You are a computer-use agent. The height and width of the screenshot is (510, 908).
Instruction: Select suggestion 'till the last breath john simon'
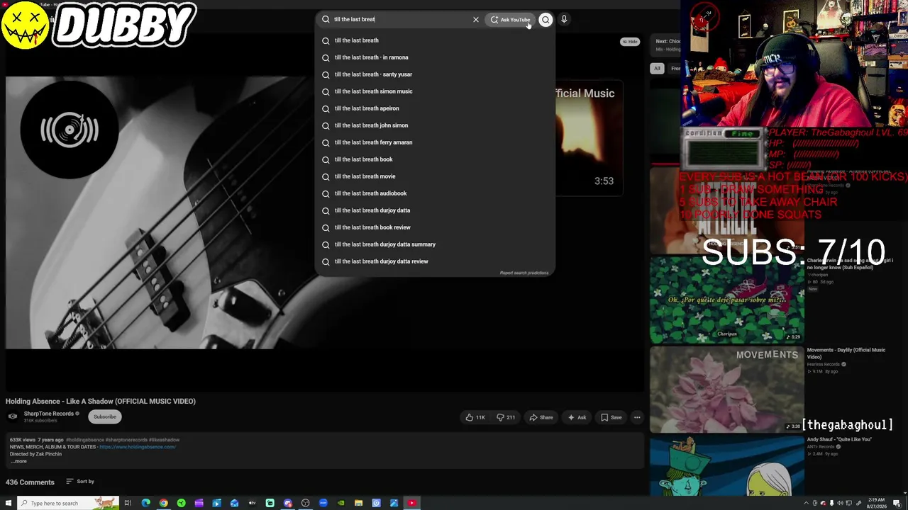[435, 125]
